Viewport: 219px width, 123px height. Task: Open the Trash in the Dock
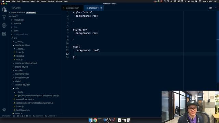pos(128,120)
